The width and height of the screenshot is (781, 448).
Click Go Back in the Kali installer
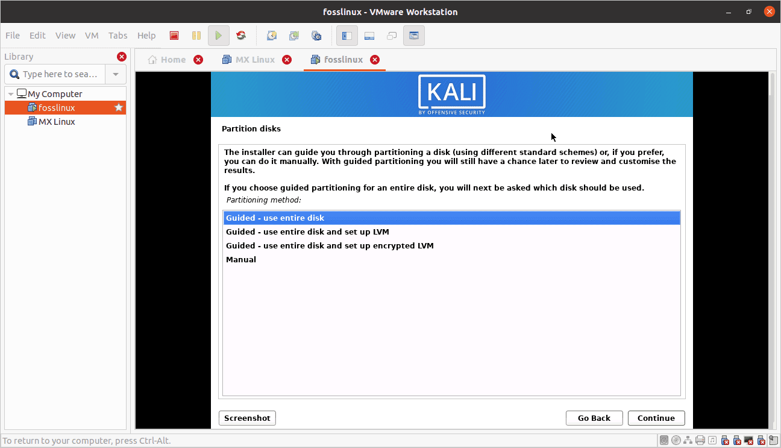pyautogui.click(x=594, y=418)
